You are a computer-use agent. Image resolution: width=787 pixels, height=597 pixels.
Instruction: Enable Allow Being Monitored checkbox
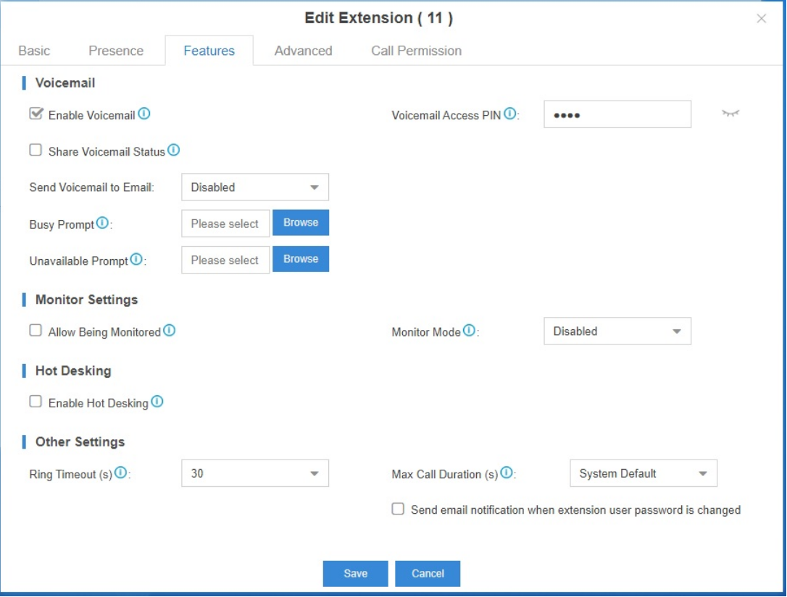click(x=36, y=330)
